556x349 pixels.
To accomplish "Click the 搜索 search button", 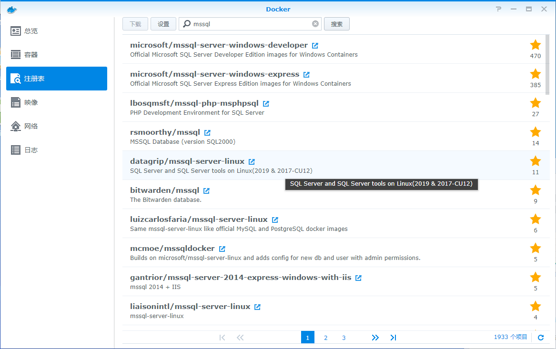I will pyautogui.click(x=336, y=24).
